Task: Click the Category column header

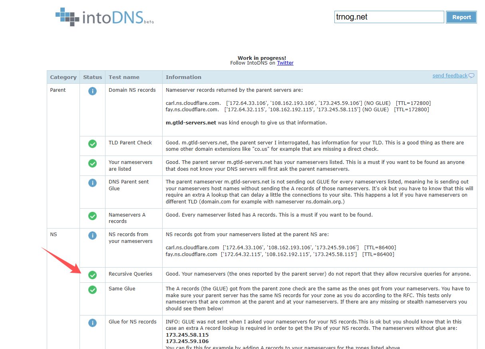Action: click(63, 77)
